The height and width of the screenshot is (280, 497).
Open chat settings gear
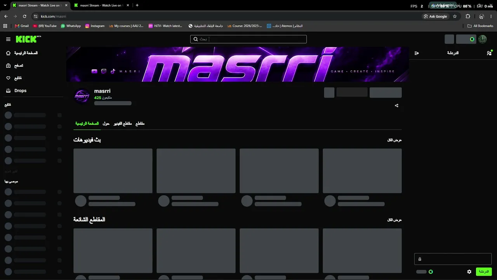[x=469, y=272]
